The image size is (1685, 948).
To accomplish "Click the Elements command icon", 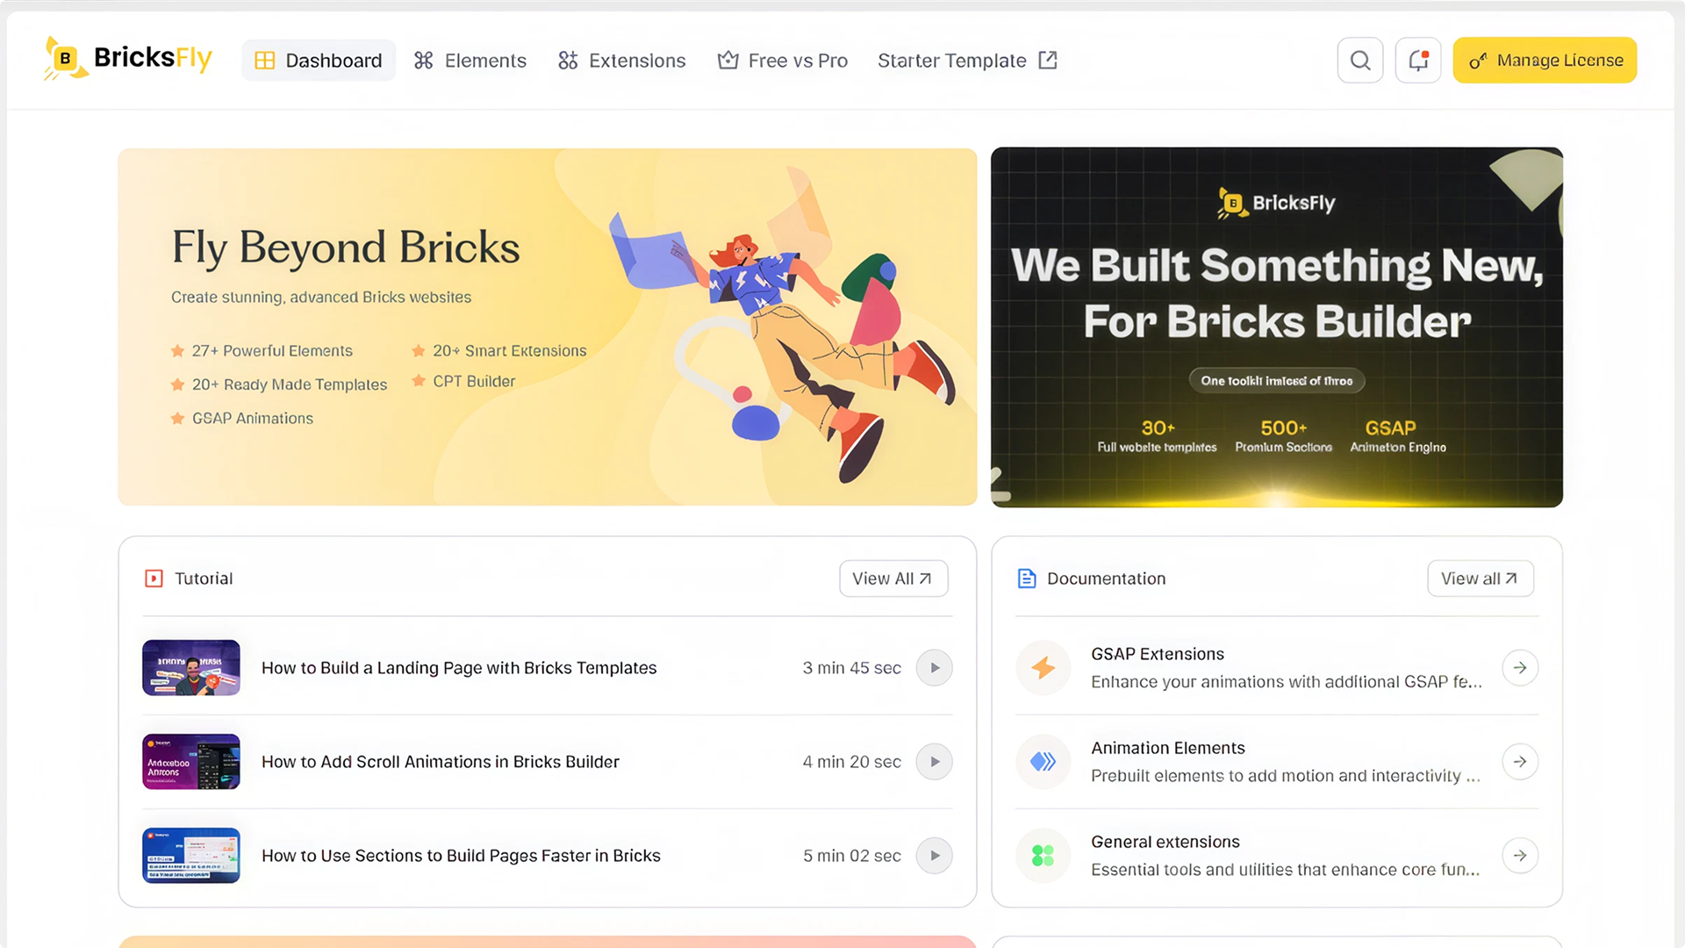I will [424, 61].
